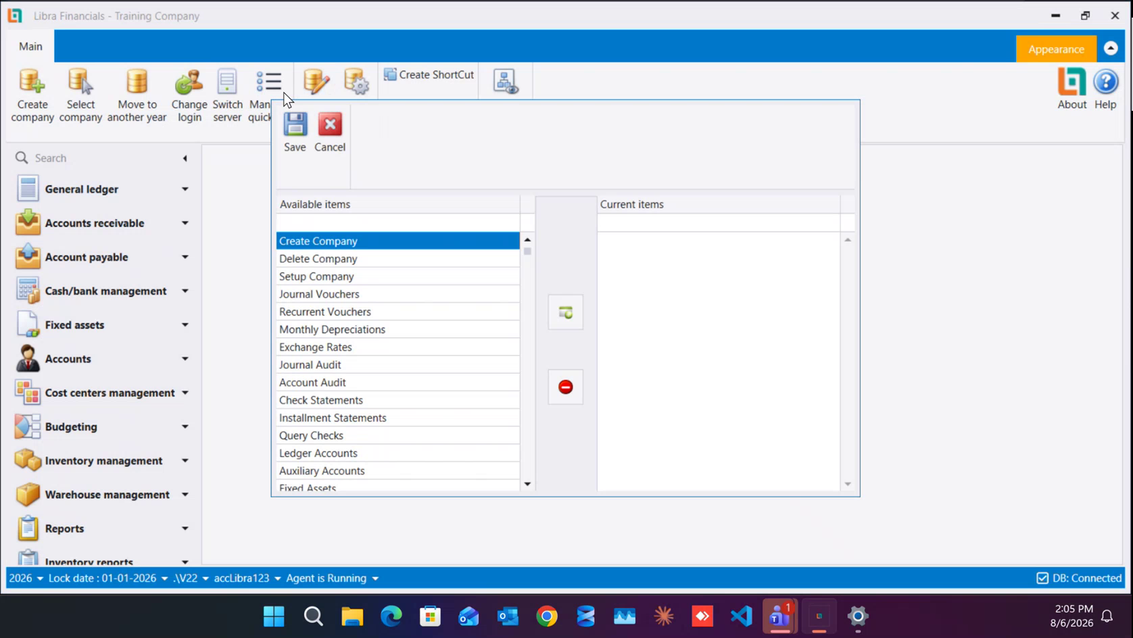The height and width of the screenshot is (638, 1133).
Task: Expand the Accounts receivable section
Action: 185,223
